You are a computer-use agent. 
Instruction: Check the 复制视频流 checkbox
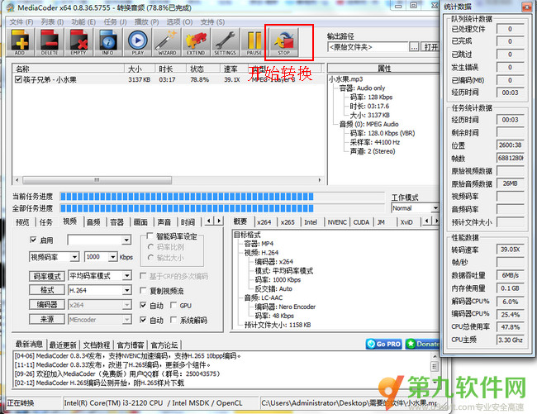coord(143,290)
